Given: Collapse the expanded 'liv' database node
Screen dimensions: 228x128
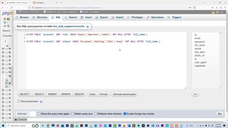Looking at the screenshot, I should [3, 72].
